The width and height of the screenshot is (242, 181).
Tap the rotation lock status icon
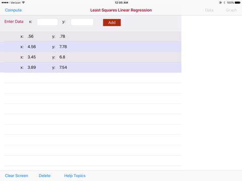(x=220, y=3)
